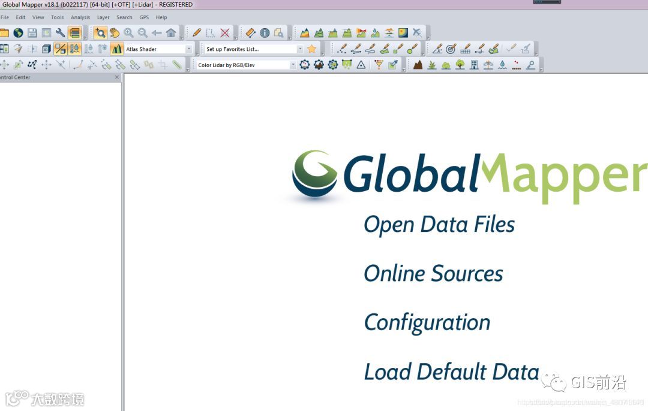This screenshot has width=648, height=411.
Task: Click the create point features pencil icon
Action: coord(341,49)
